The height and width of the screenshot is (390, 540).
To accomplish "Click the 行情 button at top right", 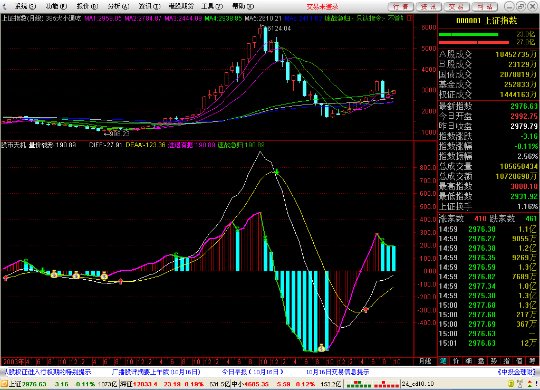I will coord(401,6).
